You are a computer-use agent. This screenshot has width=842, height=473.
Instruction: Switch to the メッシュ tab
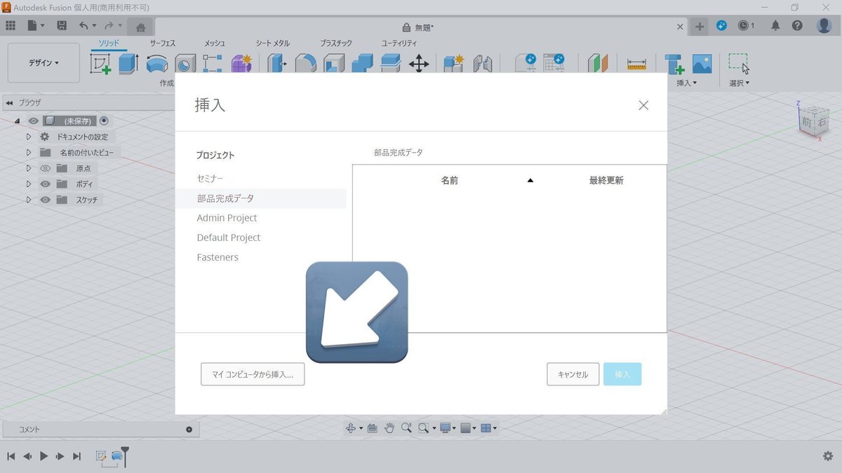point(215,43)
